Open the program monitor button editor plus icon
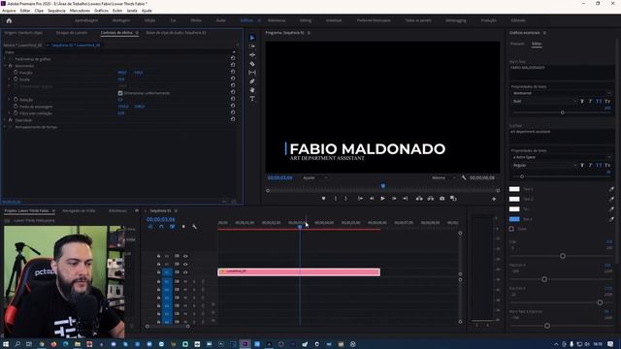The image size is (621, 349). point(494,199)
